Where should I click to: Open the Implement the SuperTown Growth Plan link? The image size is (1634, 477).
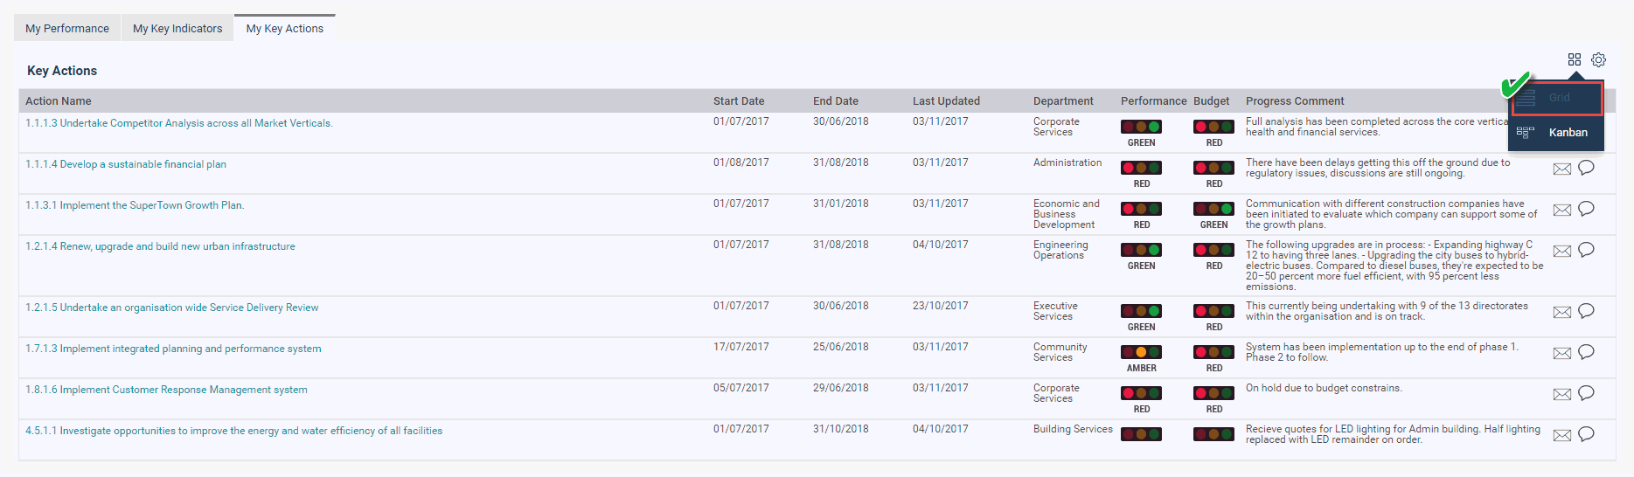tap(135, 205)
